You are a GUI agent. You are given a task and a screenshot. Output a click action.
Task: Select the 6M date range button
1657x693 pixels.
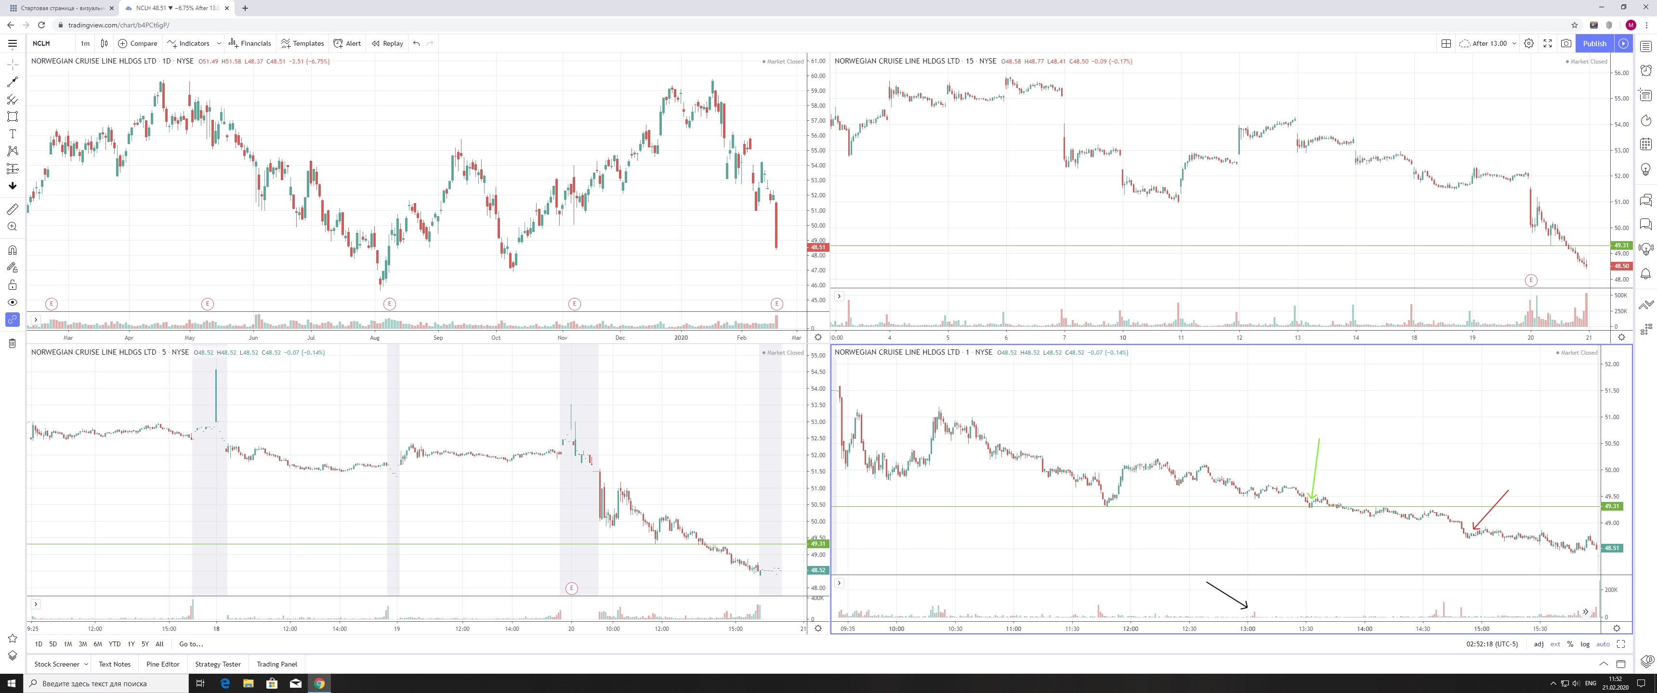click(x=98, y=643)
